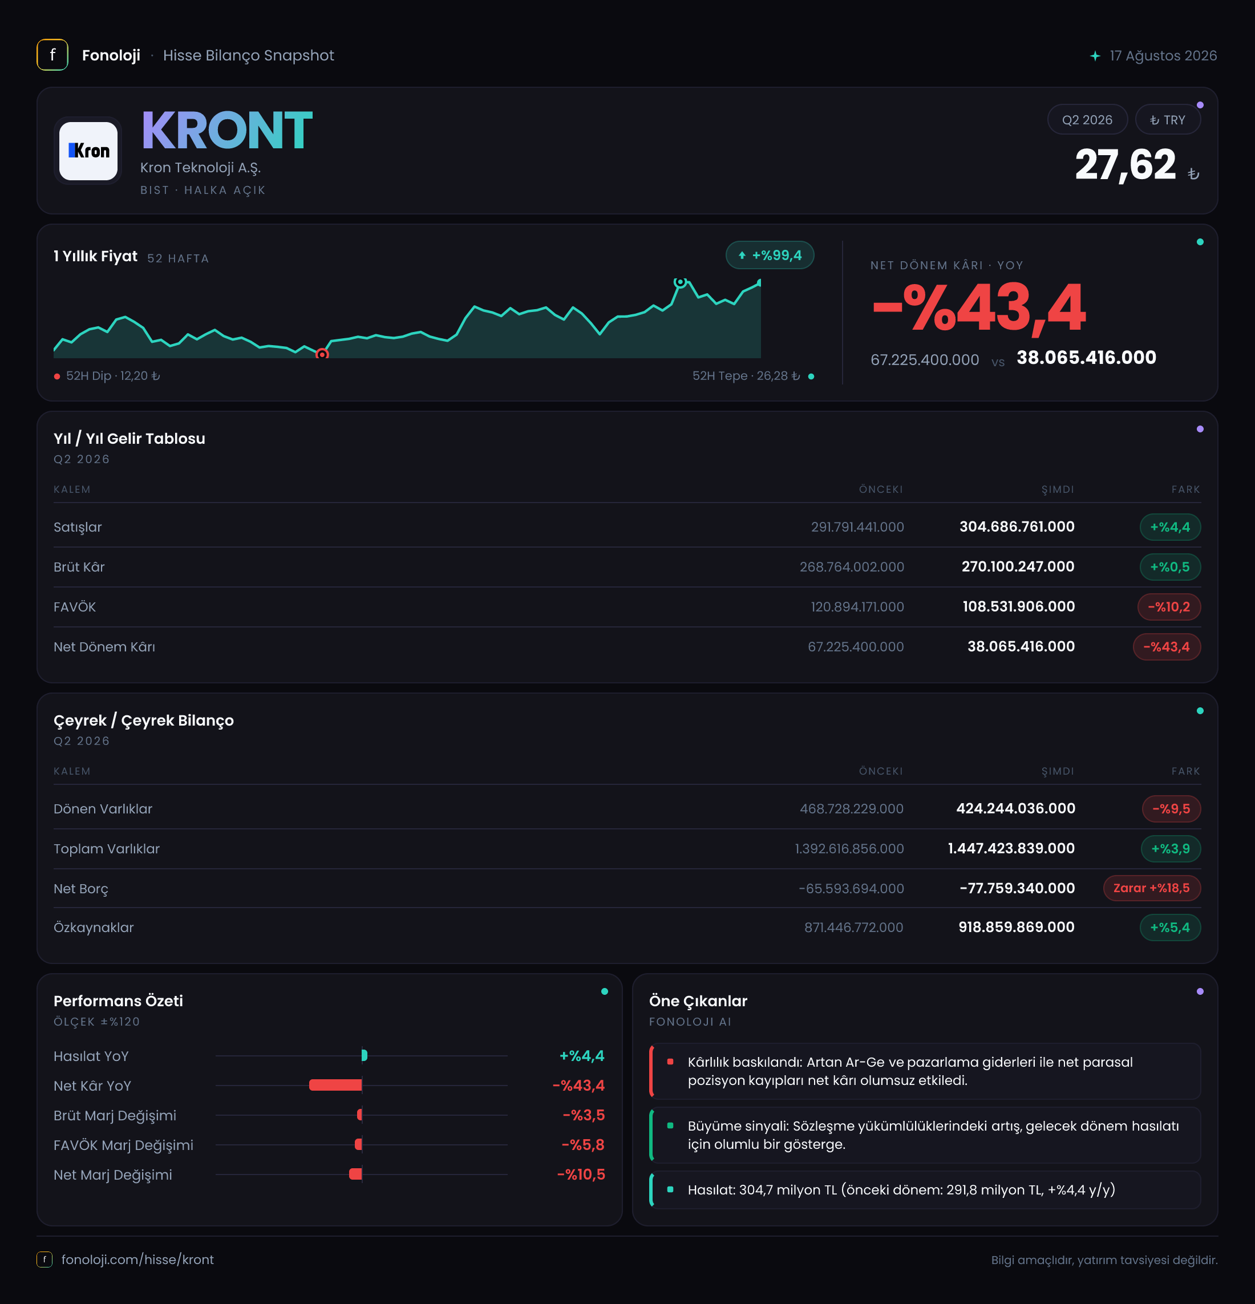Screen dimensions: 1255x1304
Task: Click the KRONT ticker title
Action: [226, 131]
